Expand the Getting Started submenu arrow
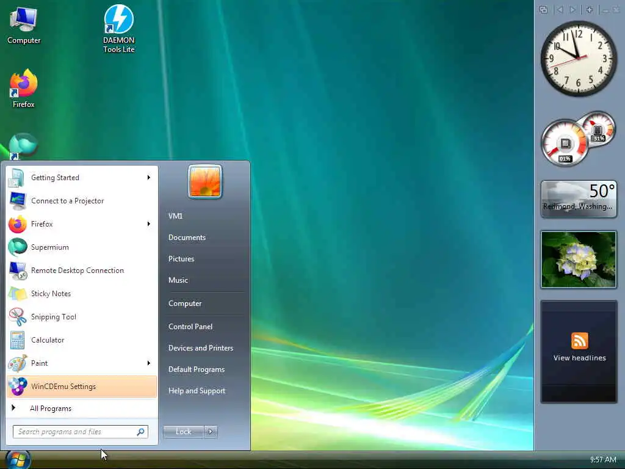 (149, 178)
